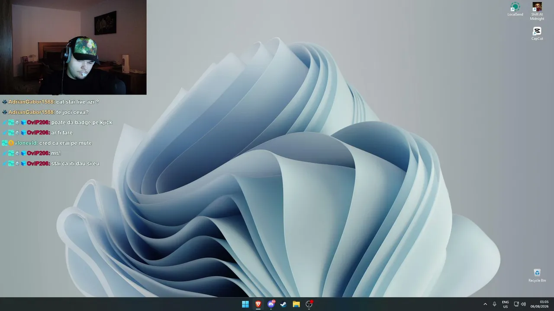Open Discord from the taskbar
The width and height of the screenshot is (554, 311).
(271, 304)
